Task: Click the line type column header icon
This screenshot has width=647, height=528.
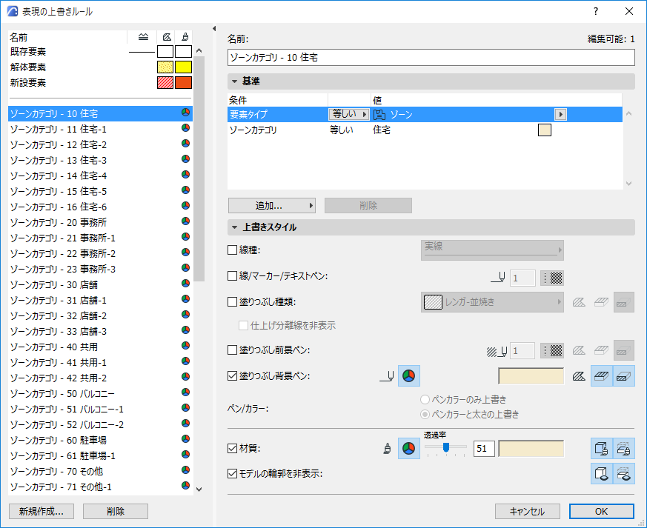Action: [x=143, y=37]
